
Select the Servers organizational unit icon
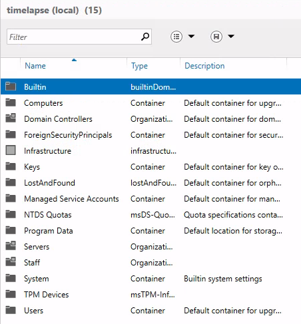tap(11, 246)
